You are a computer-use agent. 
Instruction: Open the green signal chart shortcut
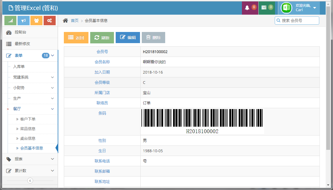(11, 21)
